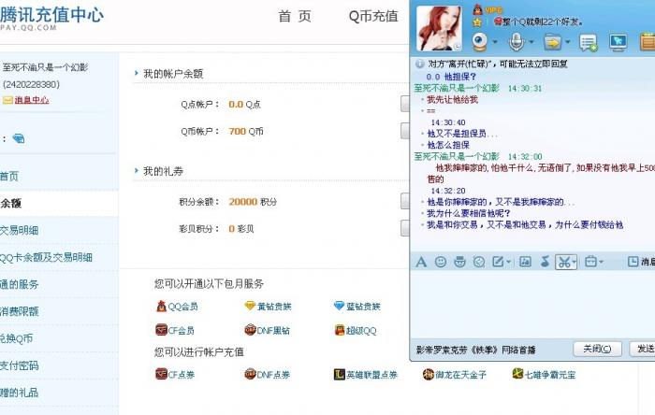Screen dimensions: 655x415
Task: Open the 蓝钻贵族 service link
Action: pos(357,307)
